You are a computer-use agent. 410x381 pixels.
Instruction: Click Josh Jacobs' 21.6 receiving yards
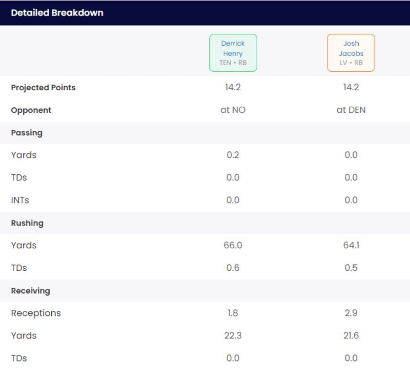[351, 336]
